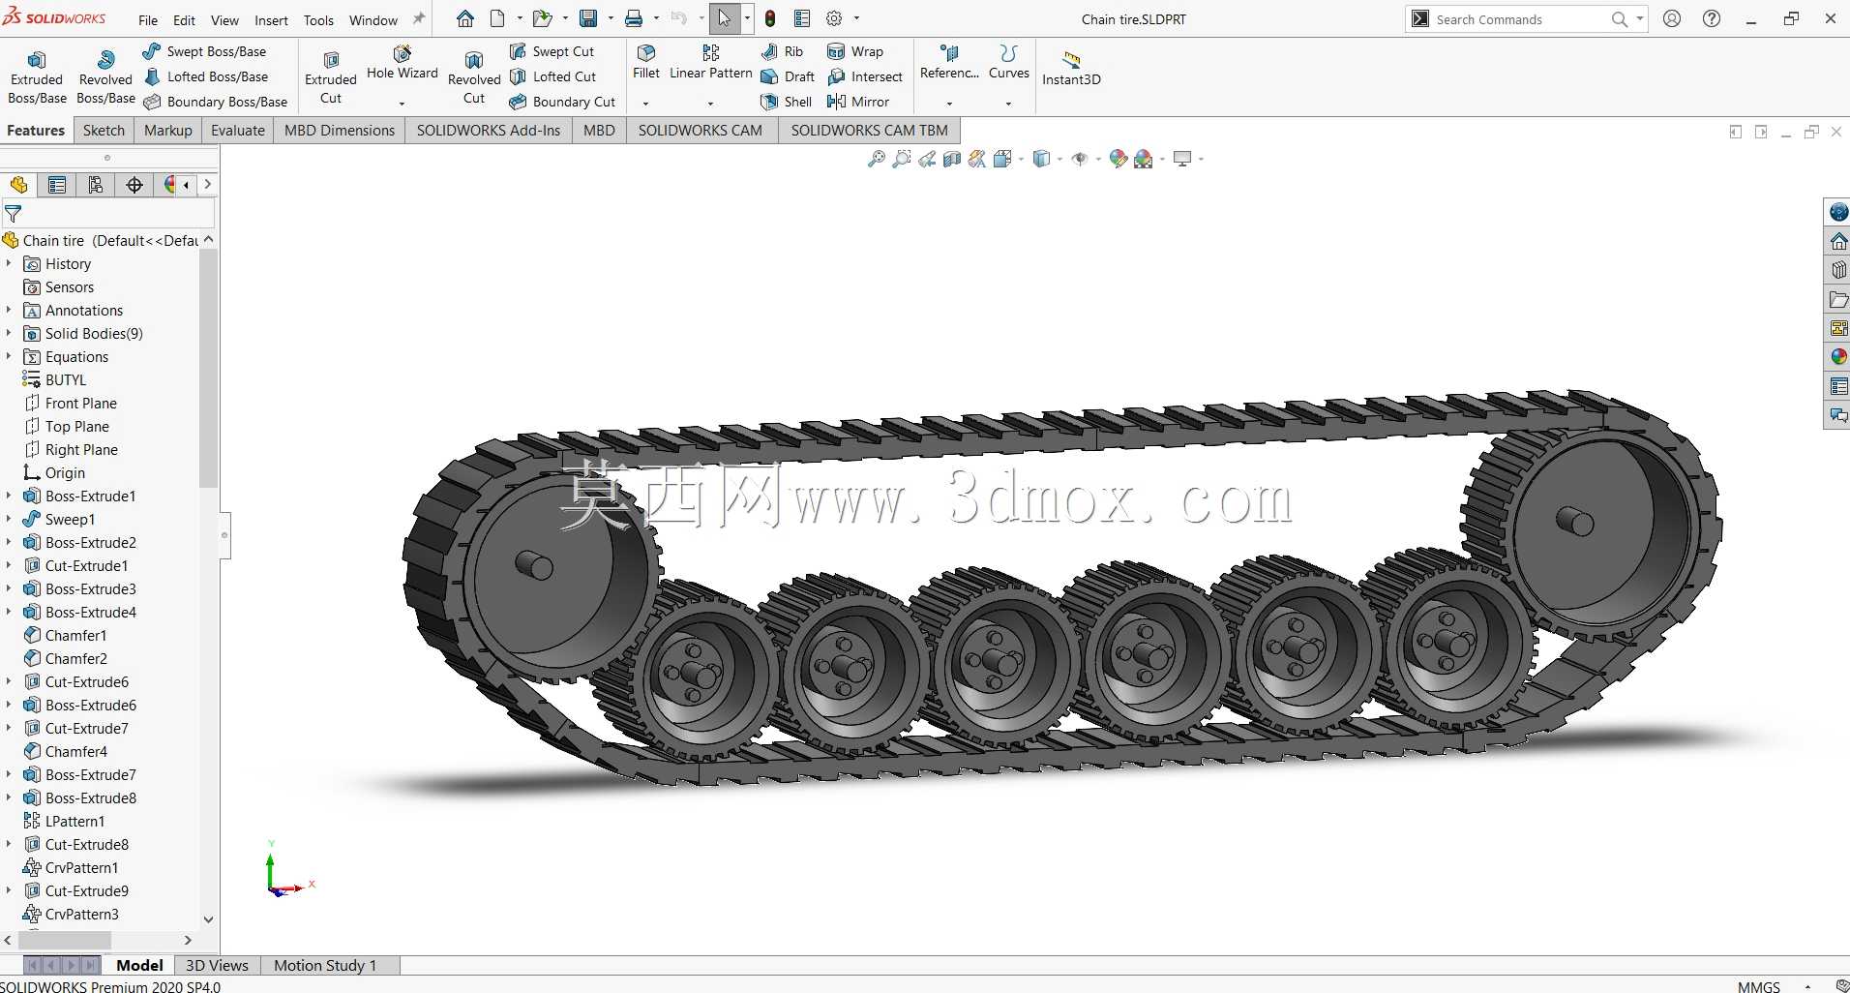The width and height of the screenshot is (1850, 993).
Task: Click the Appearances task pane icon
Action: (1838, 357)
